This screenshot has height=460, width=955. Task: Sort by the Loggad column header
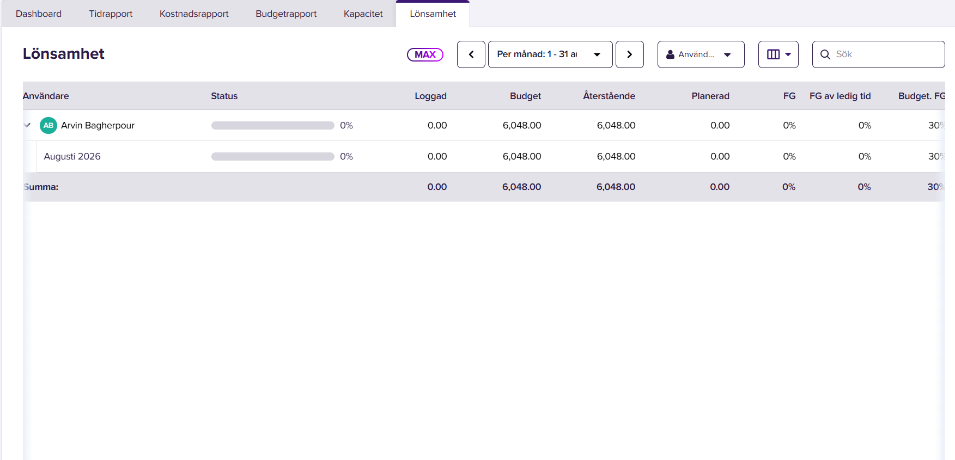pyautogui.click(x=430, y=96)
